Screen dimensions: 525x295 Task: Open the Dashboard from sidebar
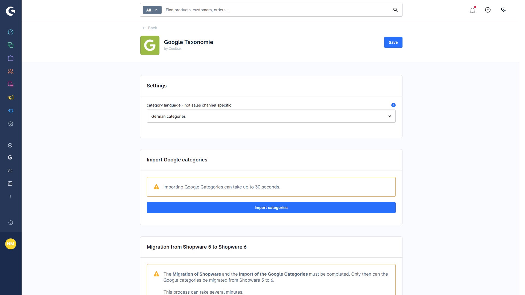(x=11, y=32)
